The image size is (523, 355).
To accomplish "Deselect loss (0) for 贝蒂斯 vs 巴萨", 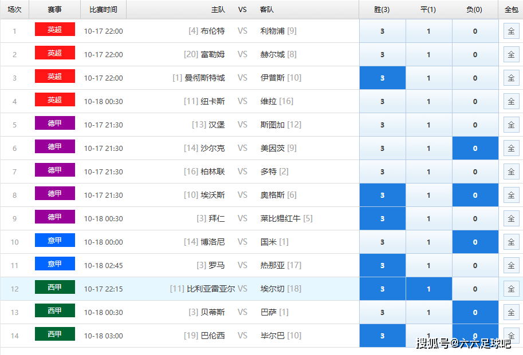I will click(x=475, y=313).
